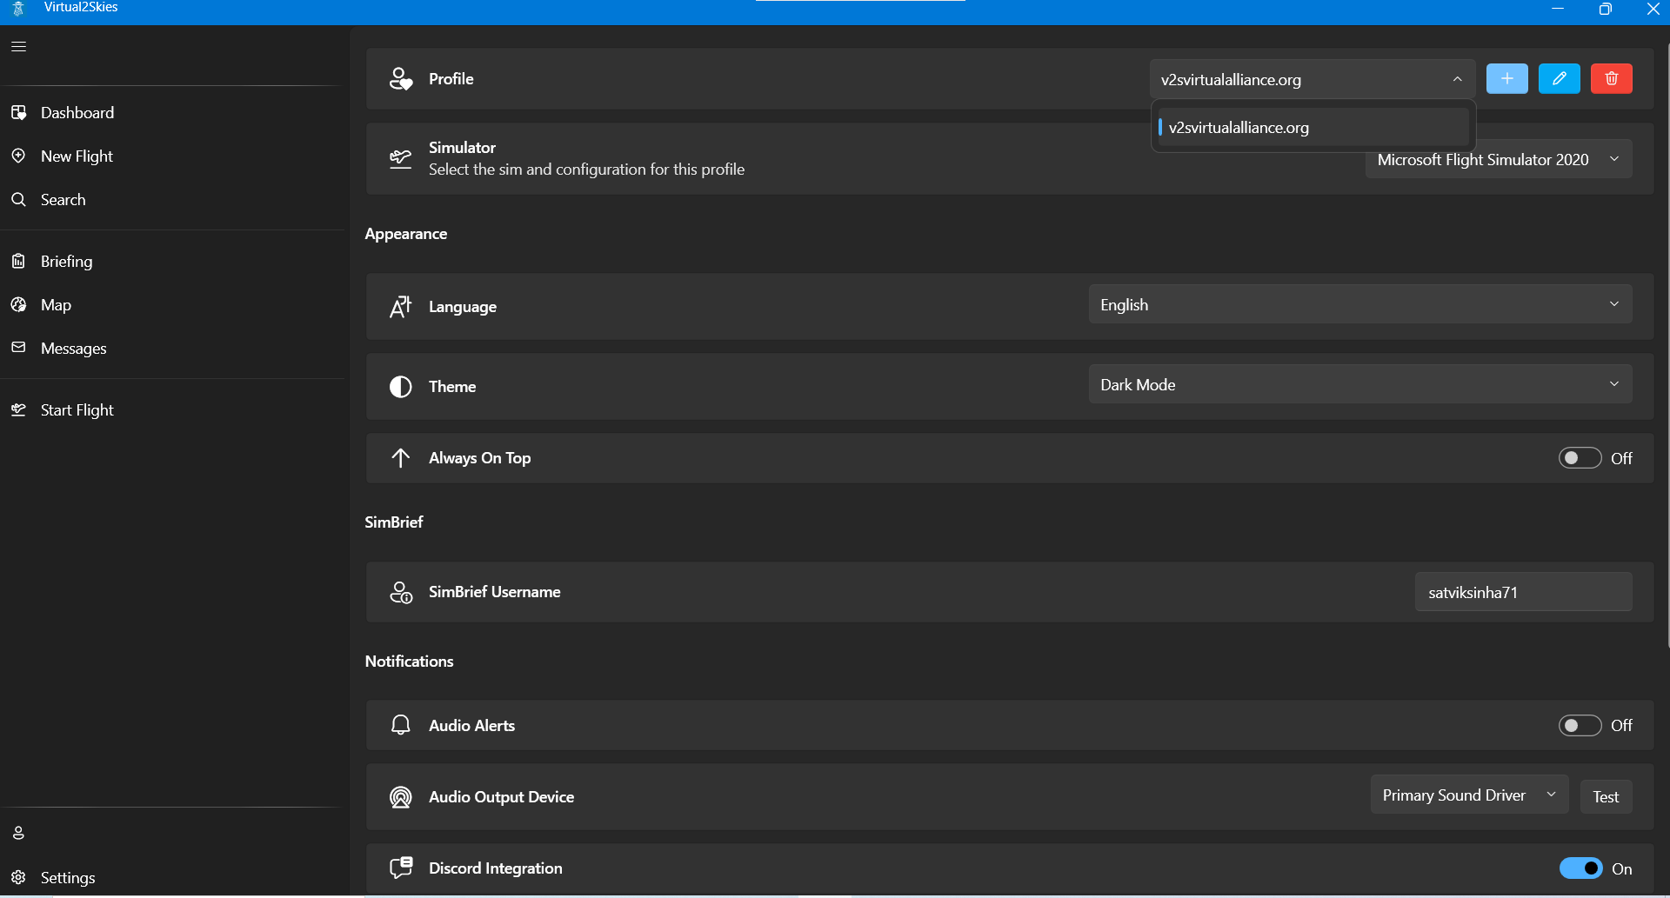Screen dimensions: 1670x898
Task: Test the audio output device
Action: [1606, 797]
